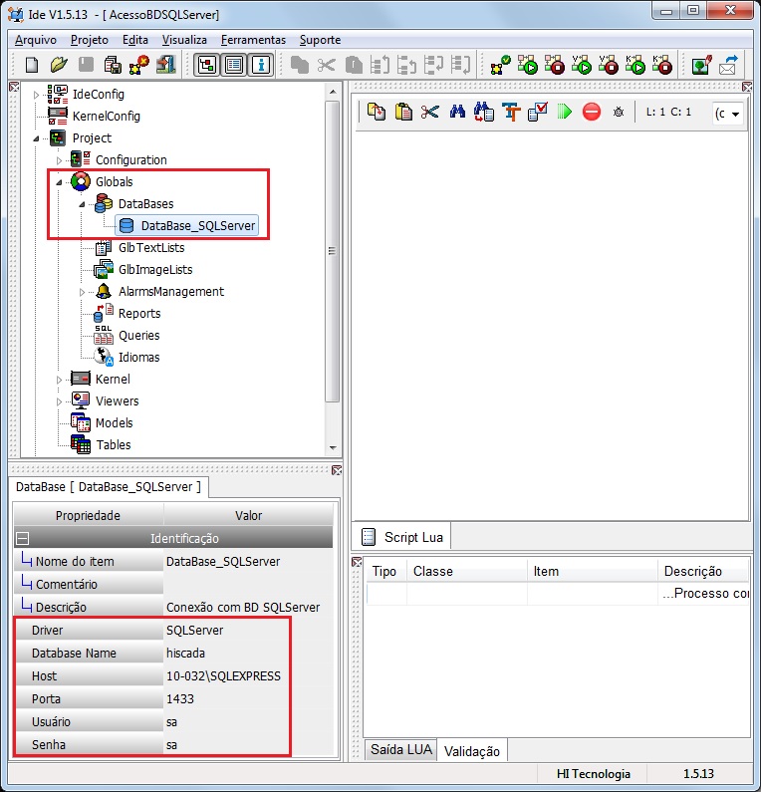The image size is (761, 792).
Task: Toggle the project tree view button
Action: point(207,65)
